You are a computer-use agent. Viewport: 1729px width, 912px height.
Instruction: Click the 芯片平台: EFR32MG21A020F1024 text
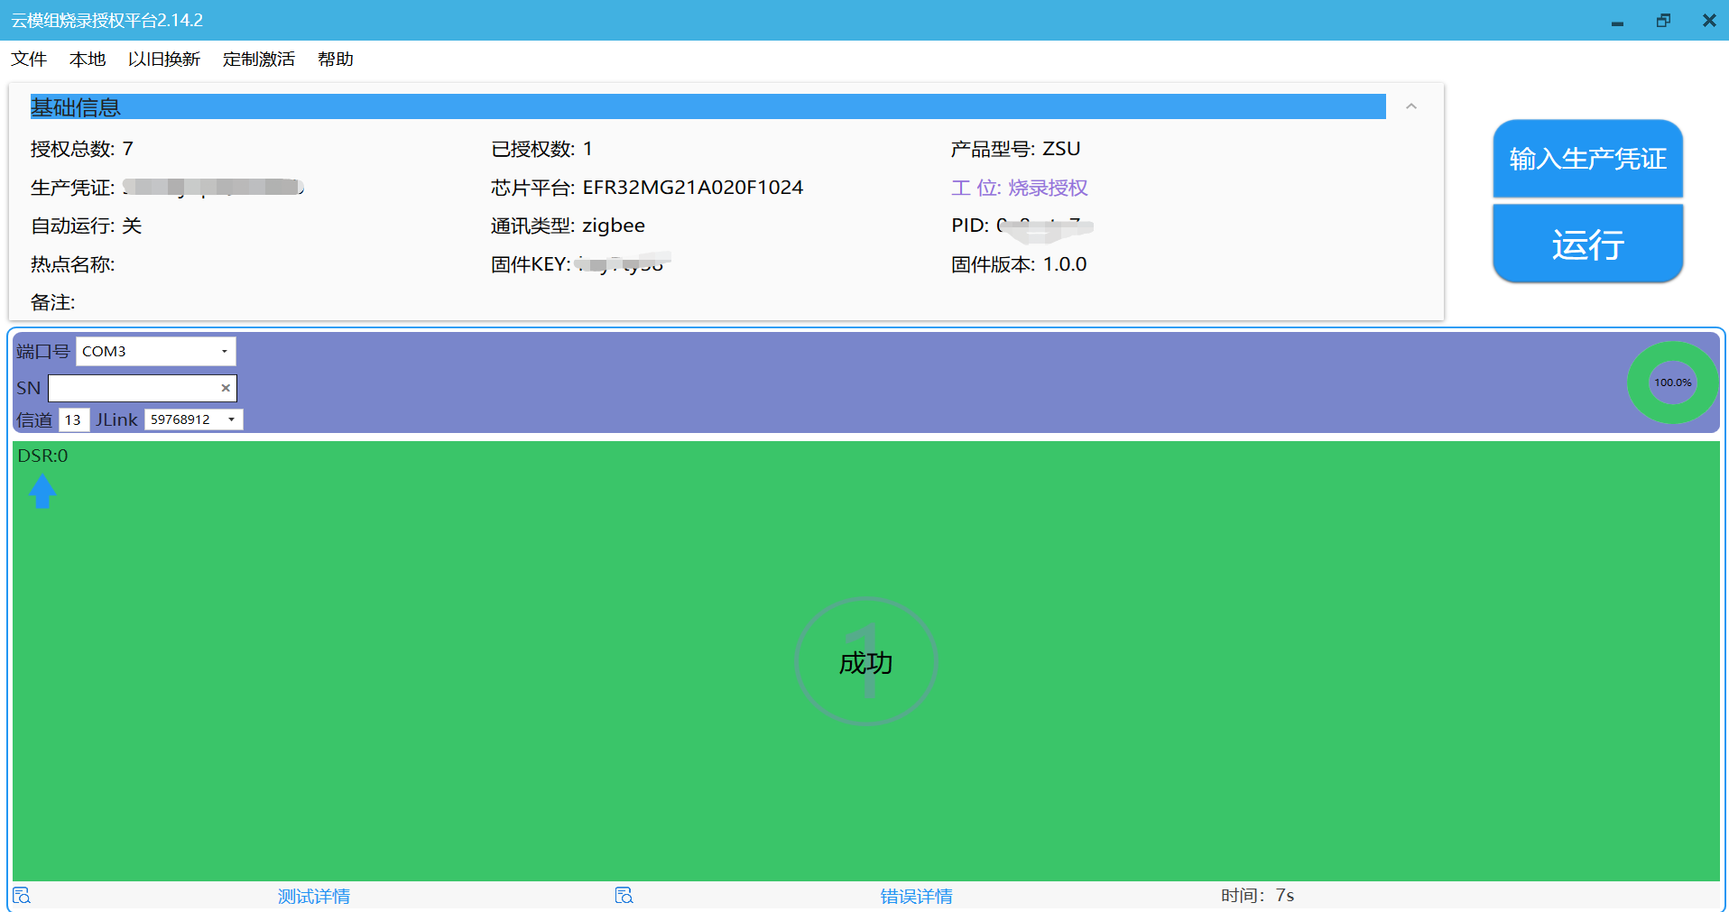[x=647, y=188]
